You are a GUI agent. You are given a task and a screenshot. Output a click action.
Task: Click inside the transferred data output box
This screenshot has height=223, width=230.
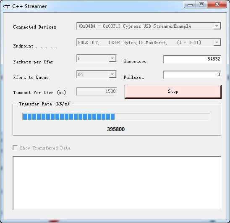(x=117, y=183)
